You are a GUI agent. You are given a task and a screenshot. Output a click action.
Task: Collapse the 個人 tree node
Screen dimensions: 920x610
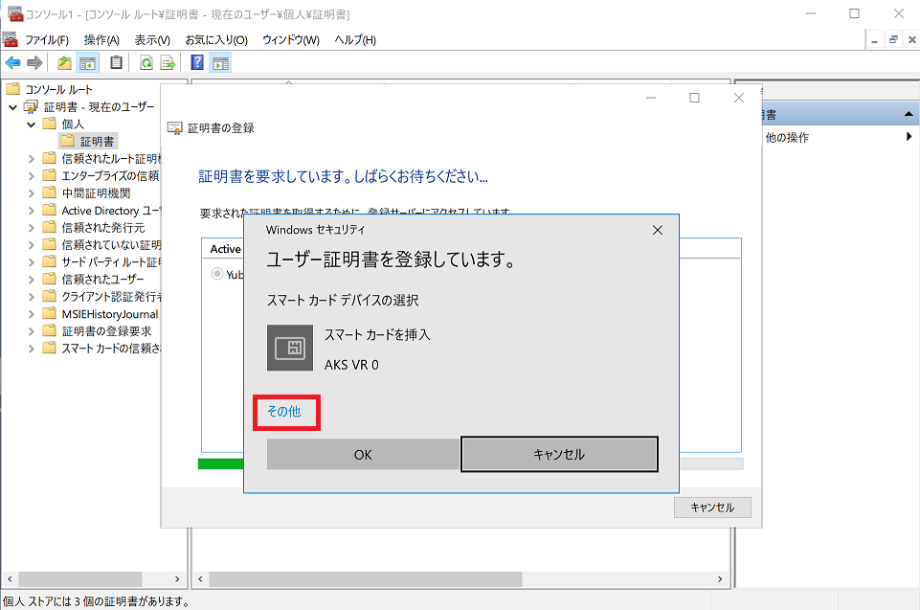[31, 124]
